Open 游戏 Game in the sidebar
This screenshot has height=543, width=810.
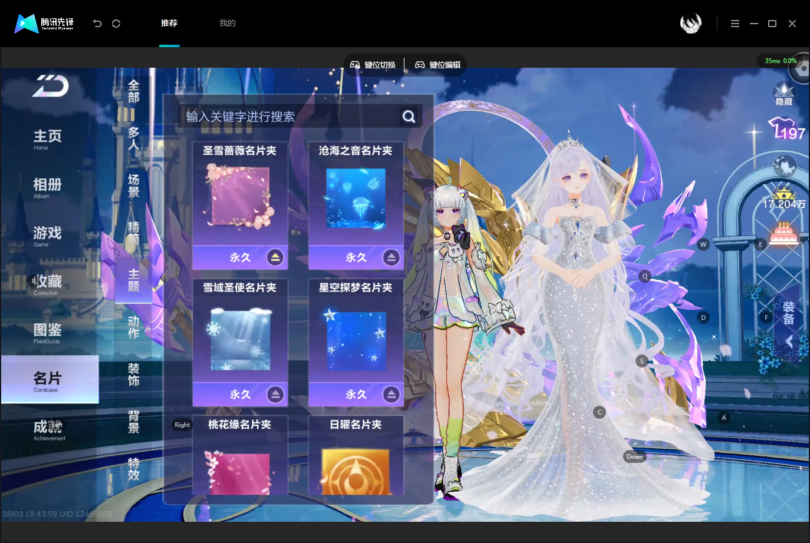(x=47, y=236)
